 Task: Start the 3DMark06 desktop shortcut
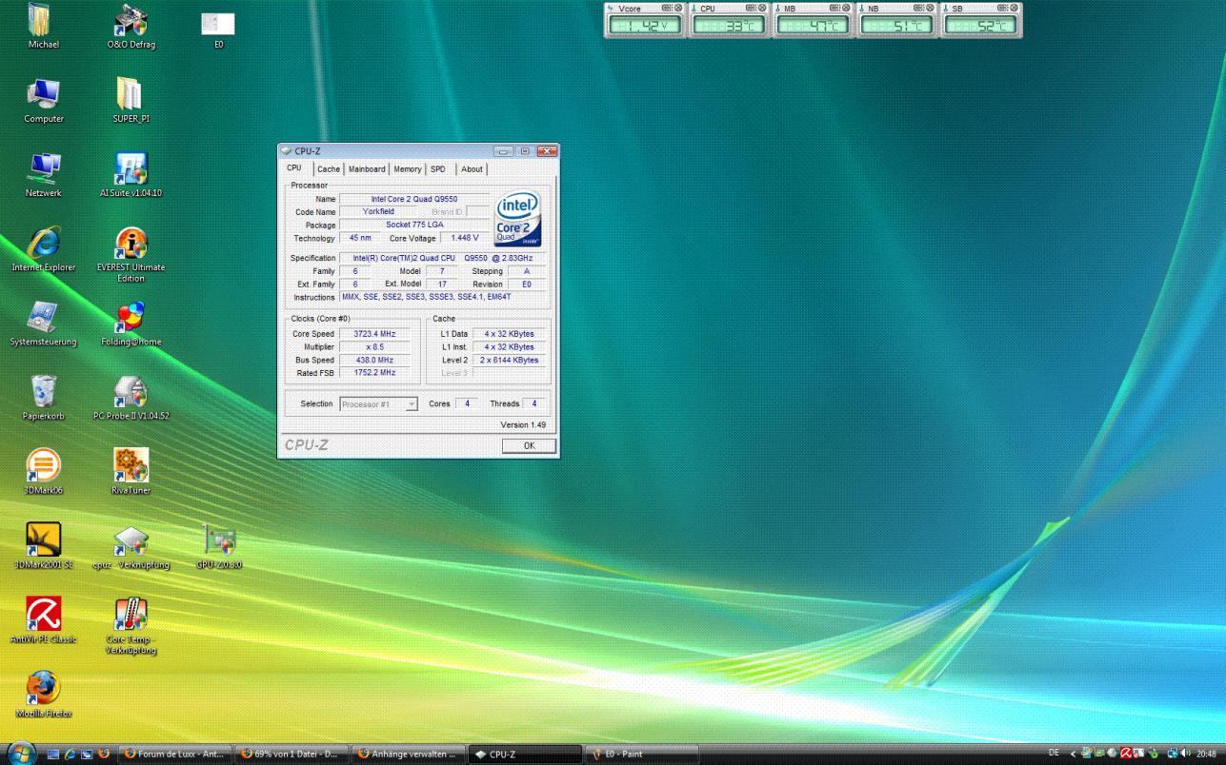44,473
